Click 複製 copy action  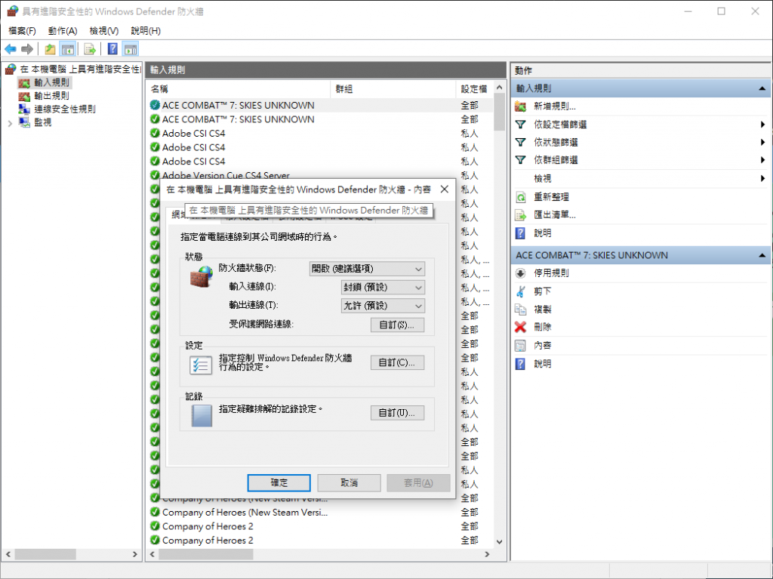542,310
